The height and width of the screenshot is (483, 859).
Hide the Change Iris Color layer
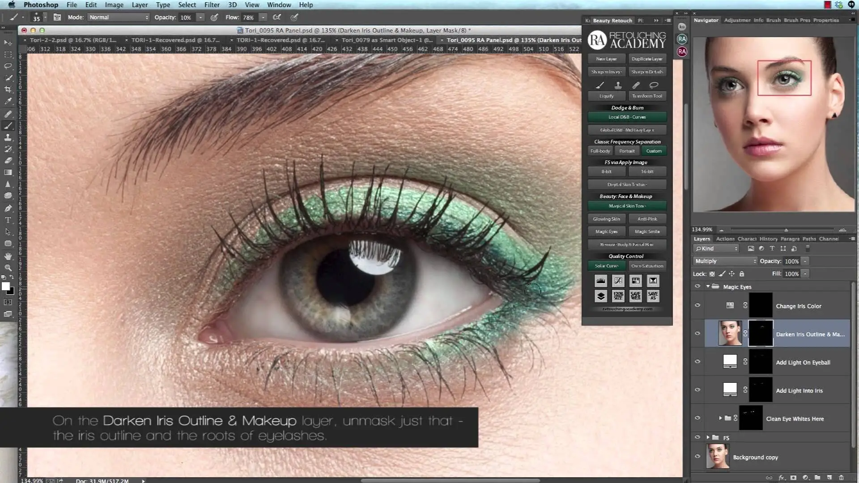[697, 305]
